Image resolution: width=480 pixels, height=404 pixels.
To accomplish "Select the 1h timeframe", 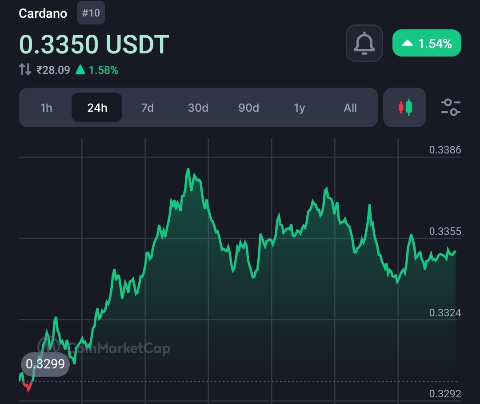I will (46, 108).
